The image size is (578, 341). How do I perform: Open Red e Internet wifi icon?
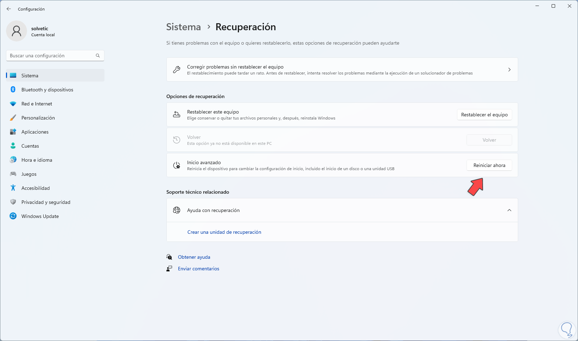(13, 104)
